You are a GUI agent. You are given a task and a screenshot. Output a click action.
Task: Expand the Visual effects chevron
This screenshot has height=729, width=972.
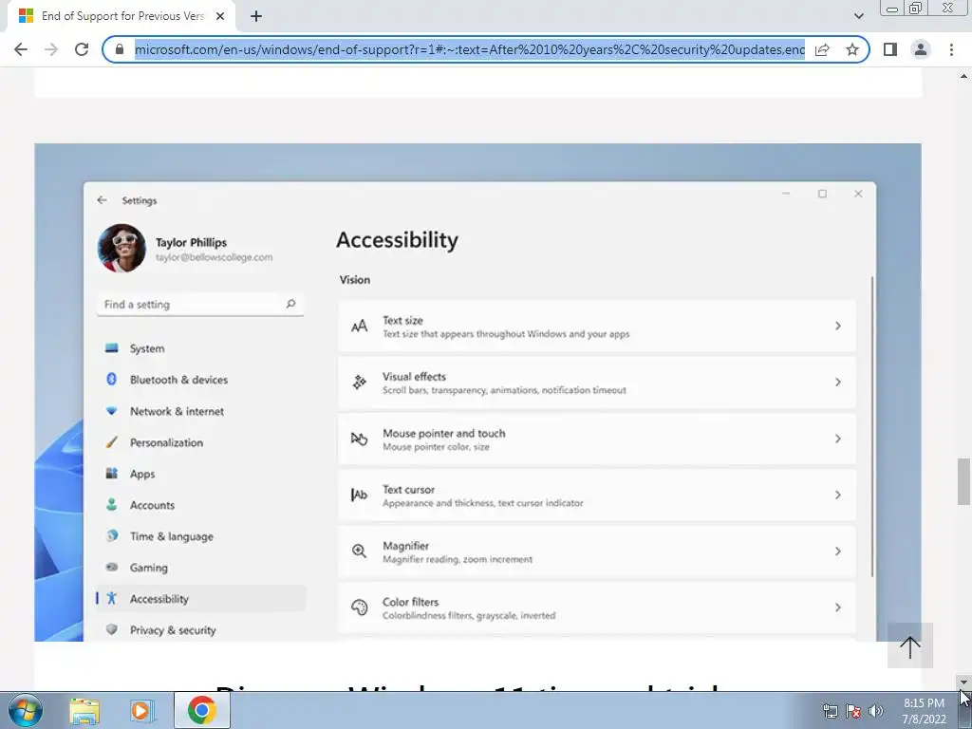click(x=837, y=383)
